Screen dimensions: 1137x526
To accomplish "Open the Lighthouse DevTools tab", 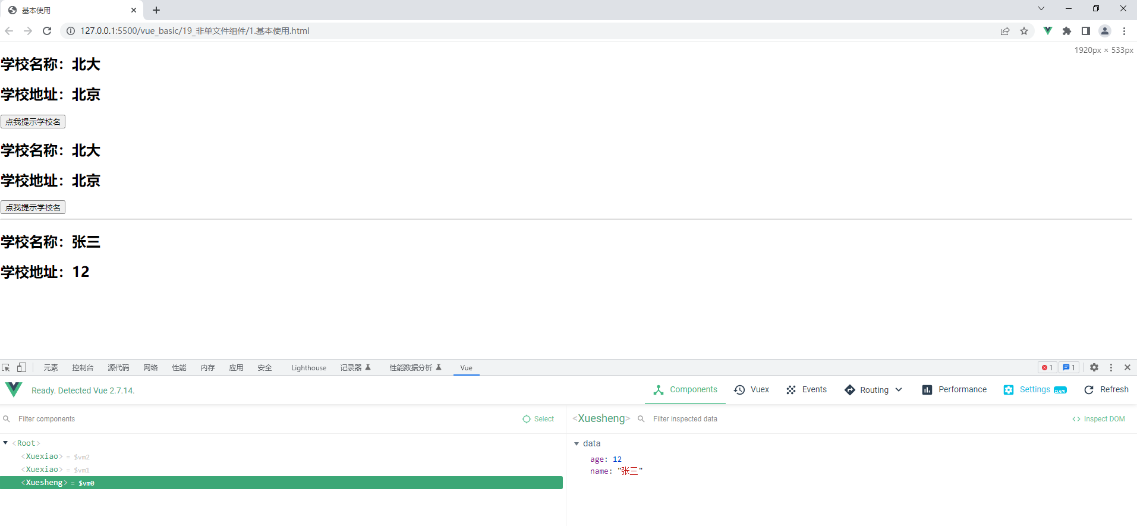I will coord(309,368).
